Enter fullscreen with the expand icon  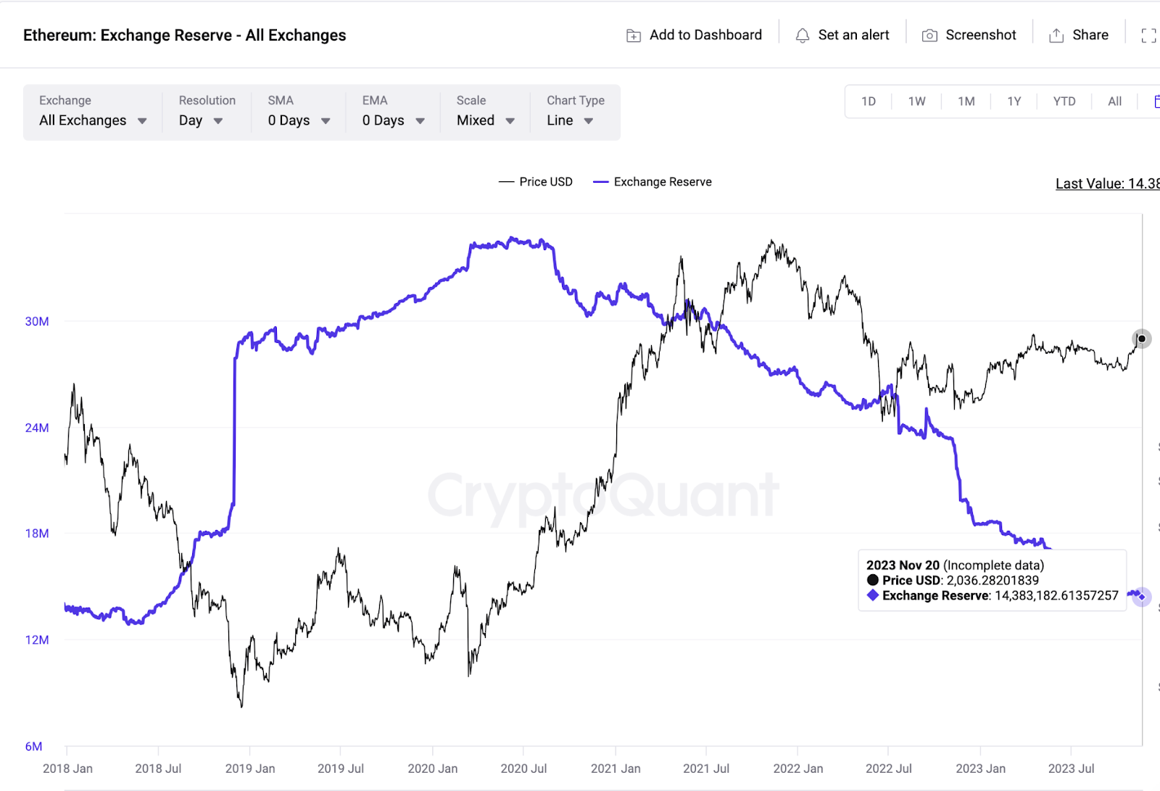point(1148,36)
